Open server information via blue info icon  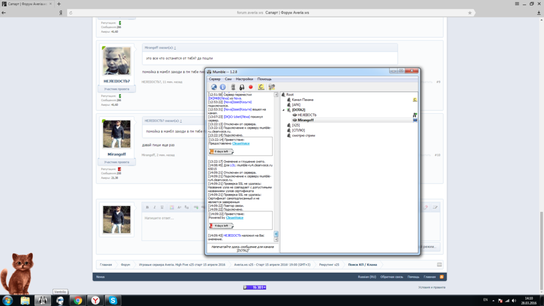(222, 87)
